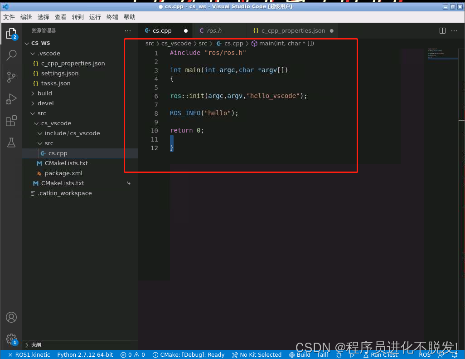Open the Manage gear icon
The image size is (465, 359).
coord(11,339)
